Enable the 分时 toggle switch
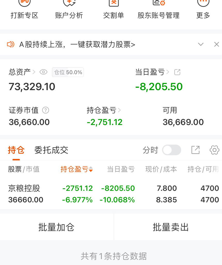The image size is (222, 265). pos(171,150)
